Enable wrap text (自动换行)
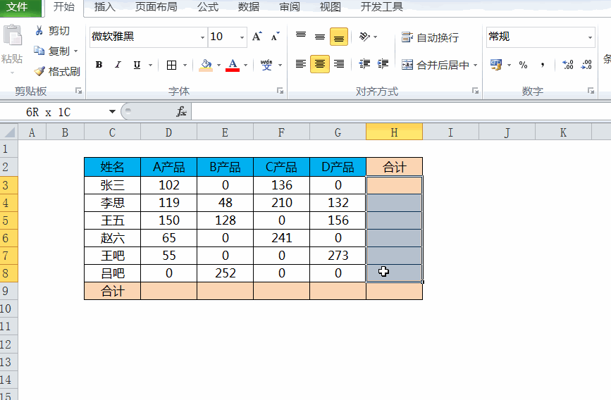The width and height of the screenshot is (611, 400). pyautogui.click(x=430, y=37)
